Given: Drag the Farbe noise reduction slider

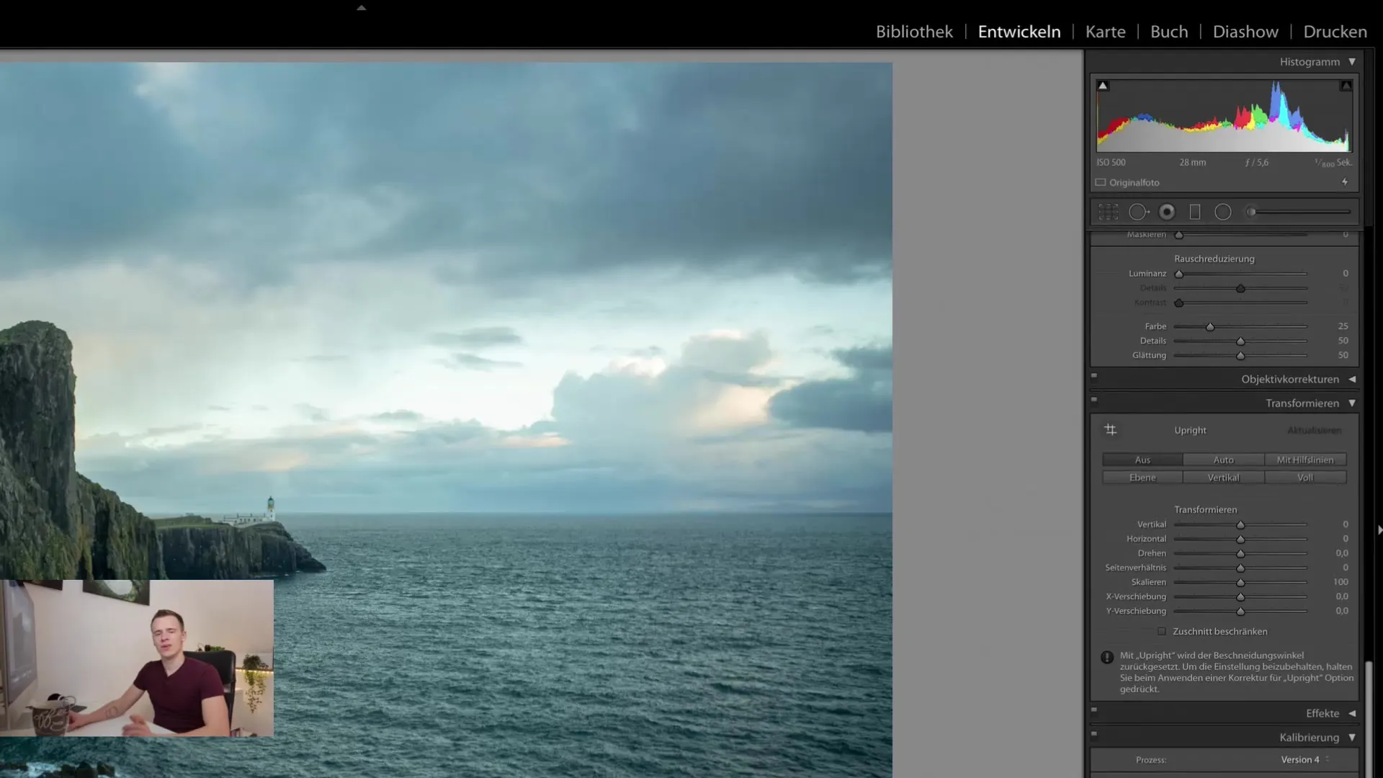Looking at the screenshot, I should 1210,326.
